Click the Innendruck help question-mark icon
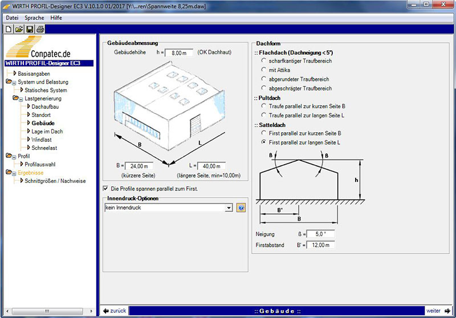Viewport: 456px width, 318px height. point(241,208)
